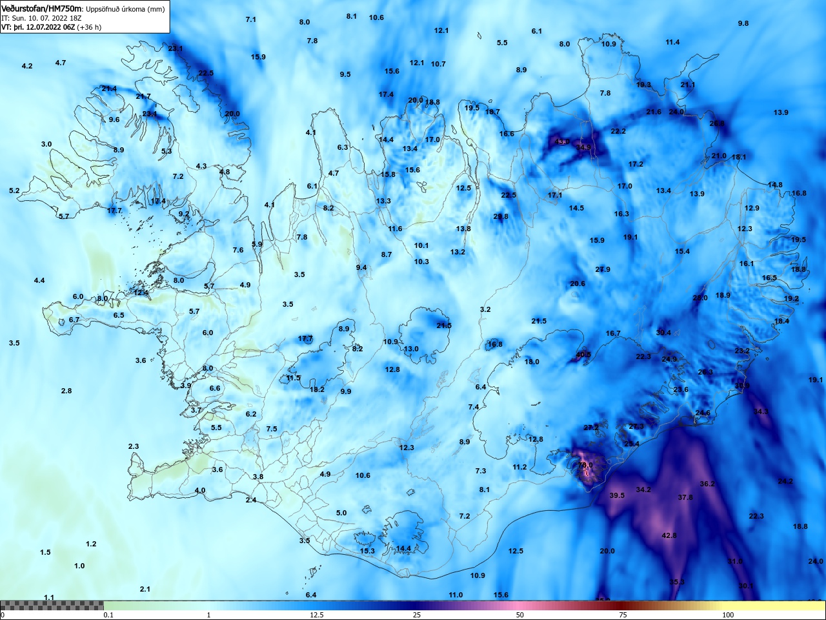
Task: Click the 24.2 value off the southeast
Action: click(x=785, y=481)
